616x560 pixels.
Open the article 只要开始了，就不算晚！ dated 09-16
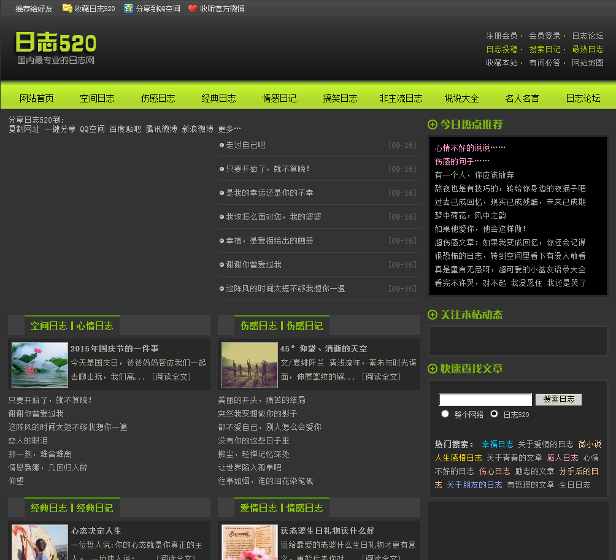tap(268, 169)
